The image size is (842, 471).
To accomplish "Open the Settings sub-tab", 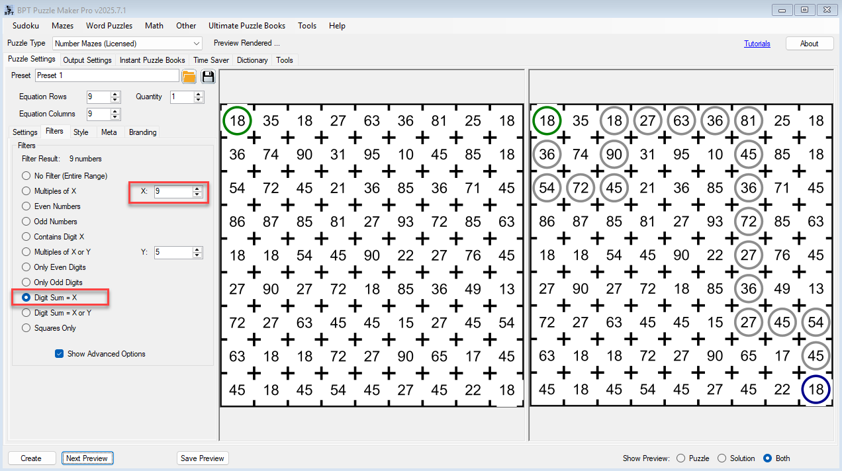I will [25, 132].
